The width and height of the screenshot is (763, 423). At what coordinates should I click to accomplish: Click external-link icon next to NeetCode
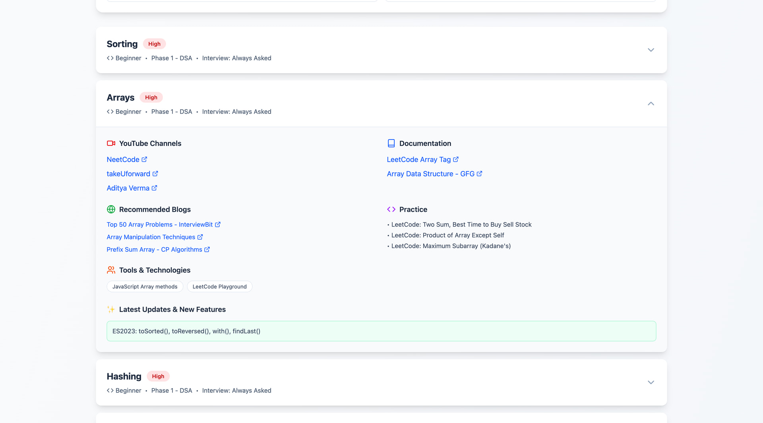[x=144, y=159]
